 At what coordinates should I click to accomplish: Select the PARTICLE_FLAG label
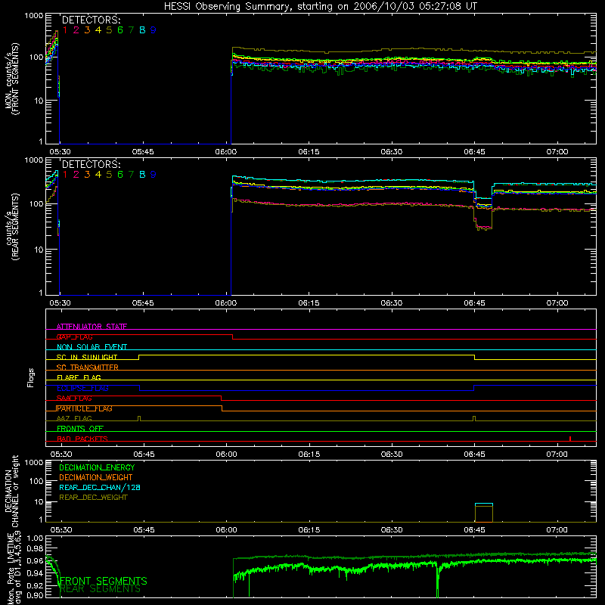pos(85,408)
